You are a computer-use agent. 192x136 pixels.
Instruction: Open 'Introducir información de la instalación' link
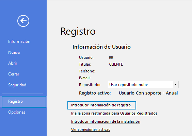coord(106,121)
